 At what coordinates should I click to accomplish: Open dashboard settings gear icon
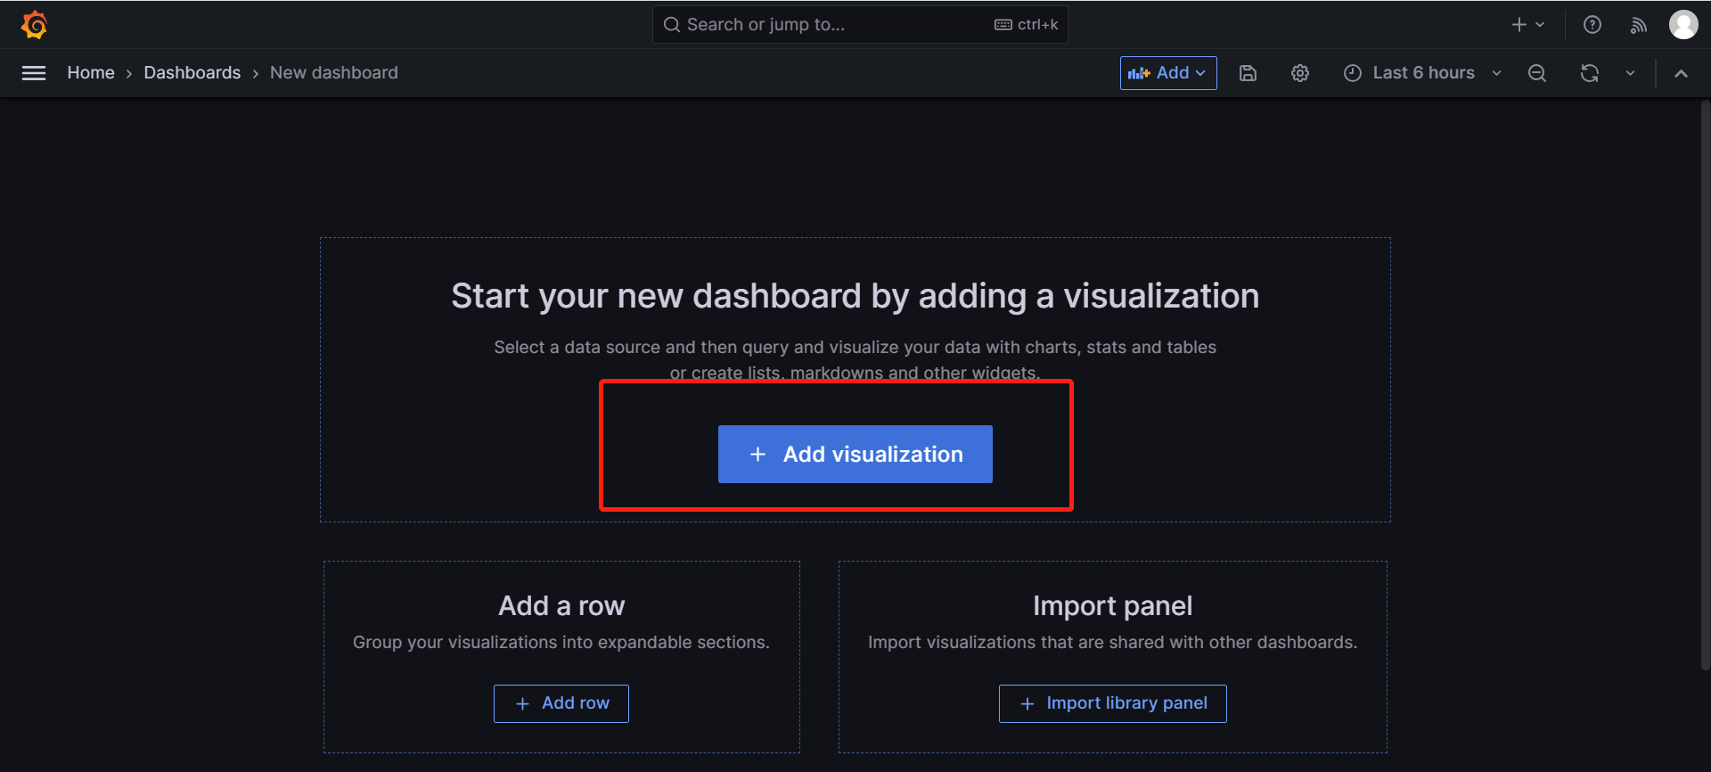tap(1300, 73)
